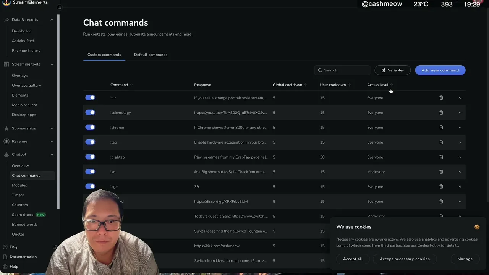
Task: Delete the !tilt command with trash icon
Action: point(441,98)
